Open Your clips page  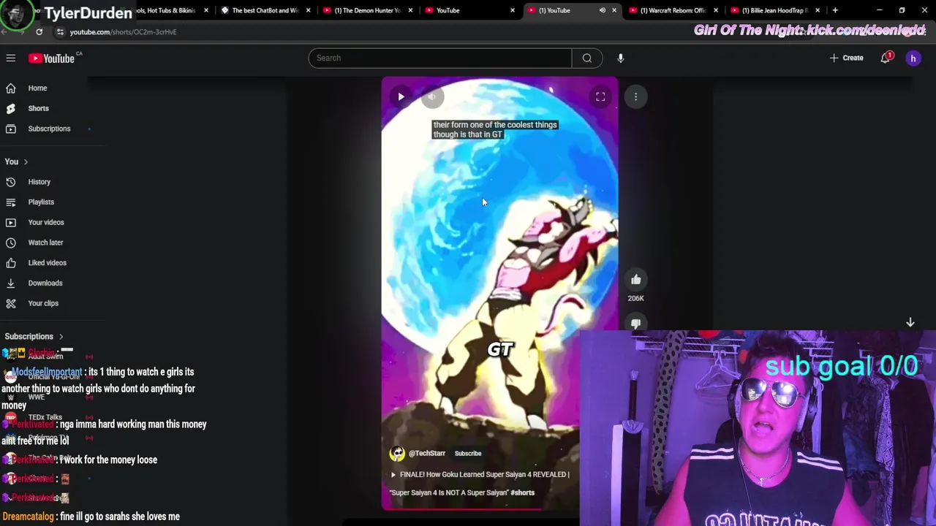point(43,303)
